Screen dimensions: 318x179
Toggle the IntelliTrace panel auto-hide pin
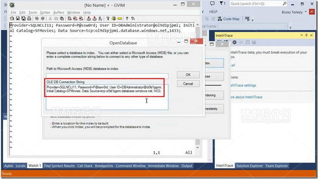coord(307,35)
